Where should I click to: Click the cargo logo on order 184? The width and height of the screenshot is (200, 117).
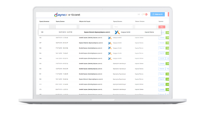point(110,58)
